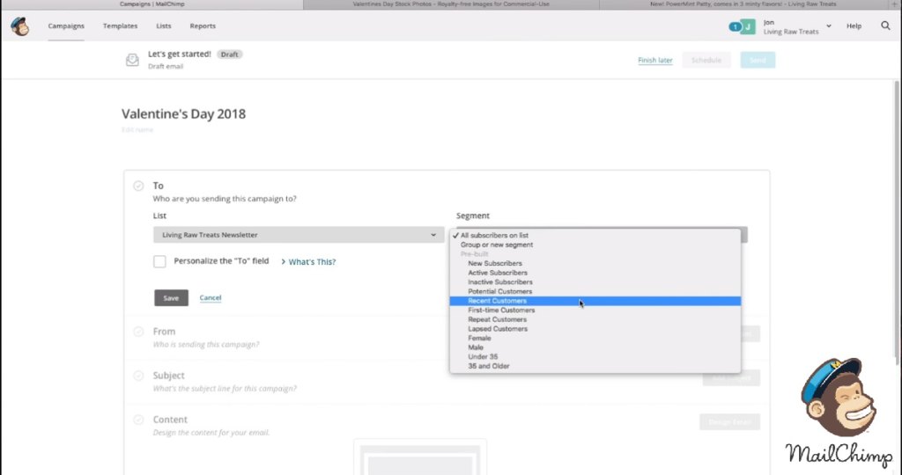Switch to Valentines Day Stock Photos browser tab
The width and height of the screenshot is (902, 475).
451,4
